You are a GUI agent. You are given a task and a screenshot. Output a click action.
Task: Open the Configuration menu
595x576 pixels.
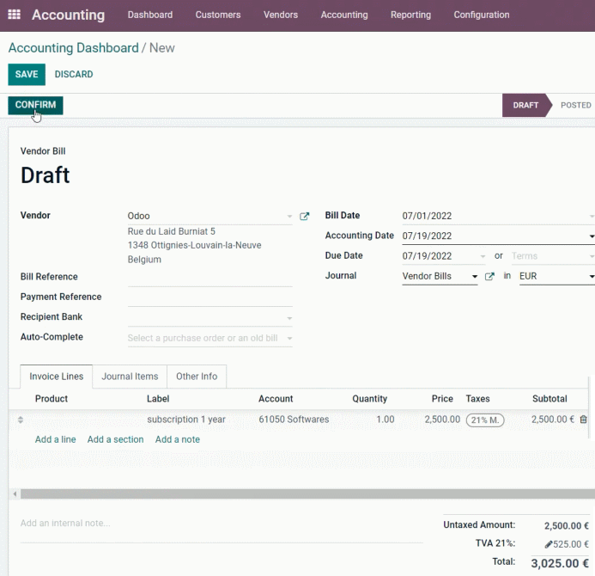pyautogui.click(x=482, y=15)
